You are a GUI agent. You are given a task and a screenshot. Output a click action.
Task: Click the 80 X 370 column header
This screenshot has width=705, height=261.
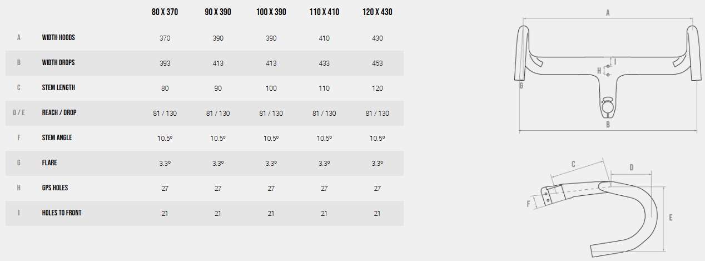[165, 12]
